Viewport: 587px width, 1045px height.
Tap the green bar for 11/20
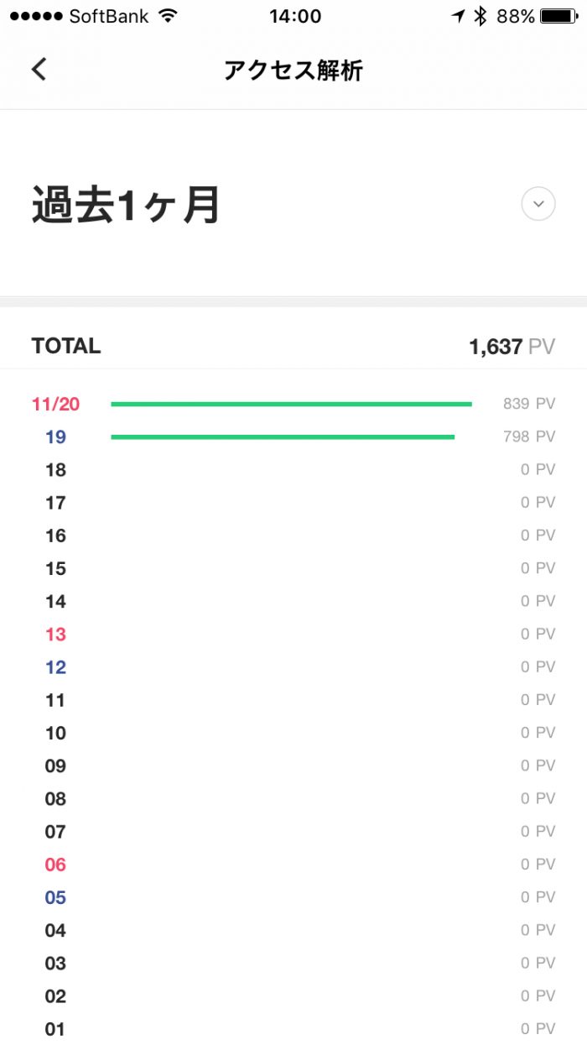(x=291, y=404)
